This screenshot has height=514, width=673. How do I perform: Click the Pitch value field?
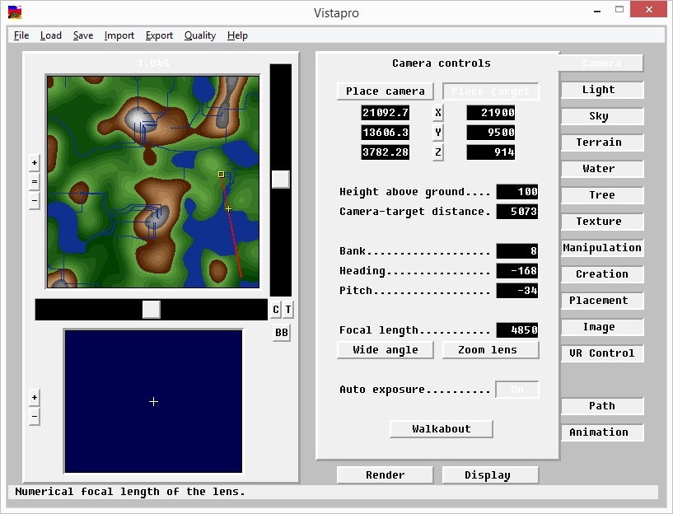(x=516, y=291)
